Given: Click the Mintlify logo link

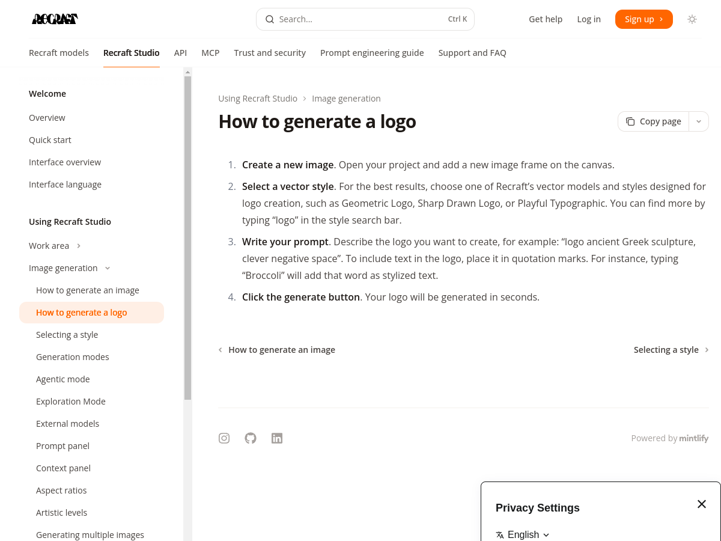Looking at the screenshot, I should point(694,438).
